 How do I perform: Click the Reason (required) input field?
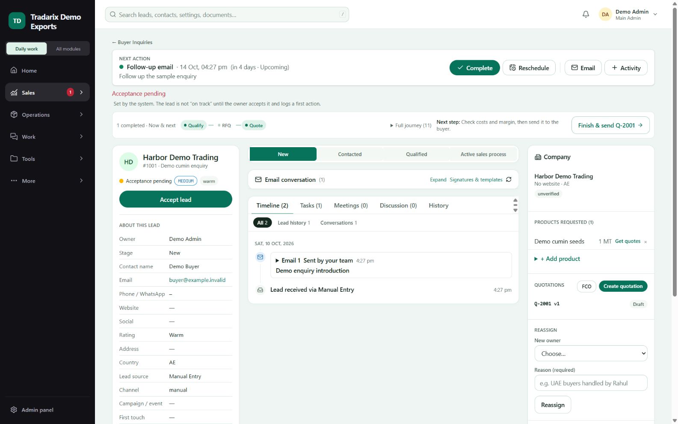[x=591, y=383]
